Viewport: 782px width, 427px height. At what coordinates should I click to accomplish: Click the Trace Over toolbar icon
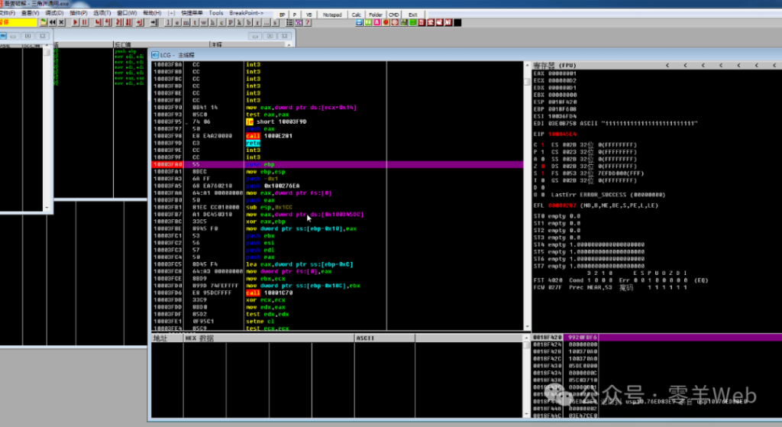128,22
